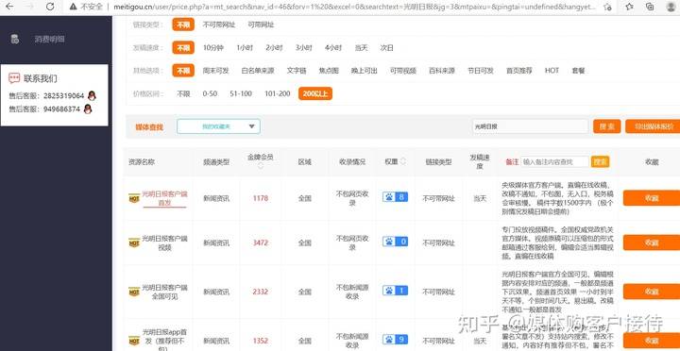Choose 白名单来源 in other options
Screen dimensions: 680x351
tap(258, 71)
